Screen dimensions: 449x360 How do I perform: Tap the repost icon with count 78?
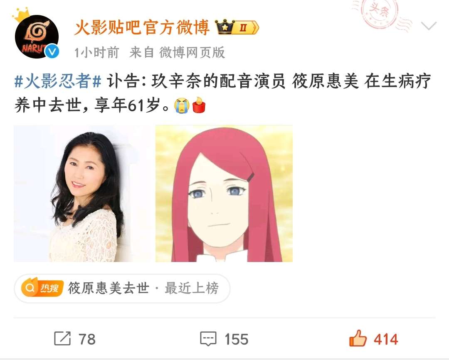62,338
